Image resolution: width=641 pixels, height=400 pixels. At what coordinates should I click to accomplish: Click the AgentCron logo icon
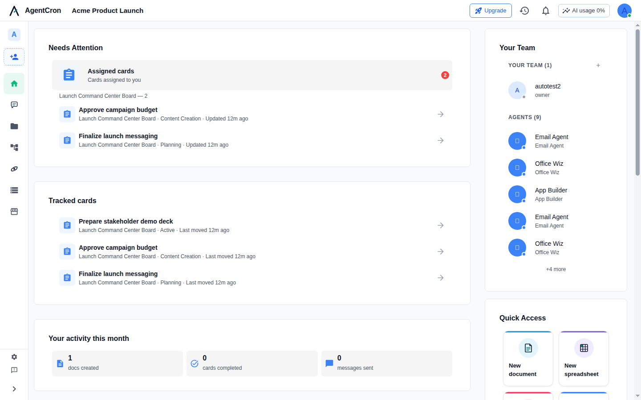click(x=14, y=11)
